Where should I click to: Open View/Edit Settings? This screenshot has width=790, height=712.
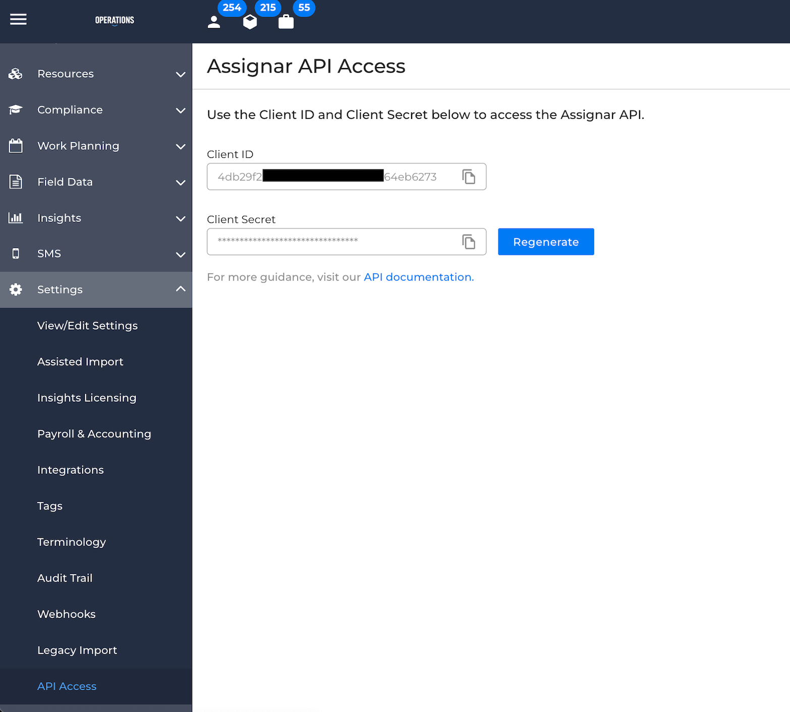[87, 326]
